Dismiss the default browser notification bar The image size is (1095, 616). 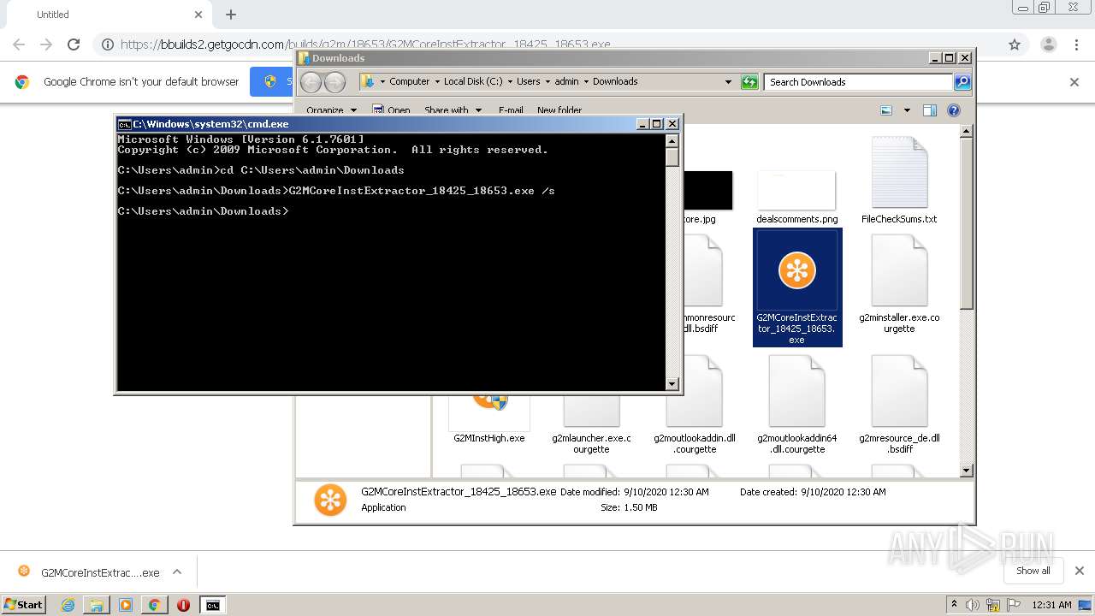1074,82
